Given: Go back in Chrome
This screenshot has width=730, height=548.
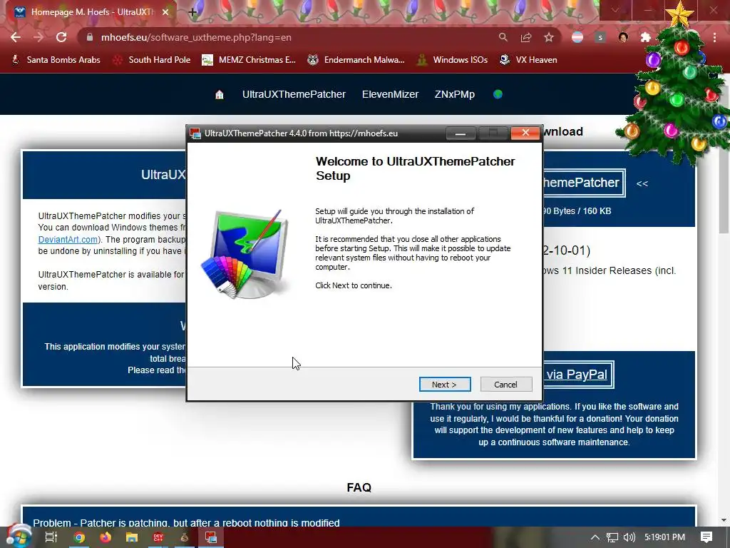Looking at the screenshot, I should point(16,37).
